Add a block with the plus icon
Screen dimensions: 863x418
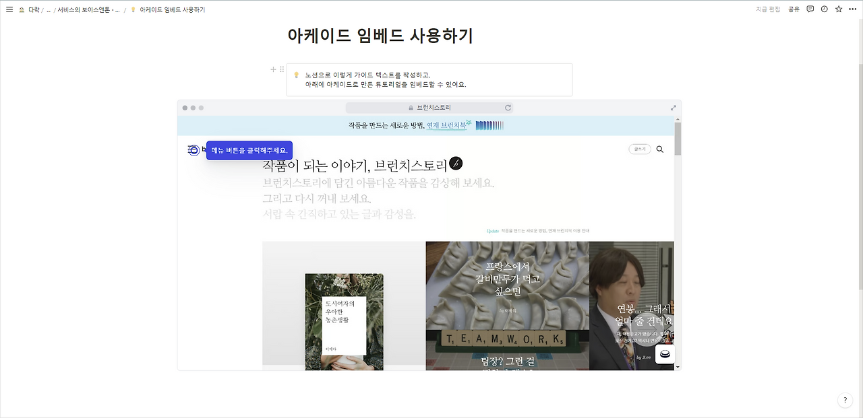tap(273, 69)
